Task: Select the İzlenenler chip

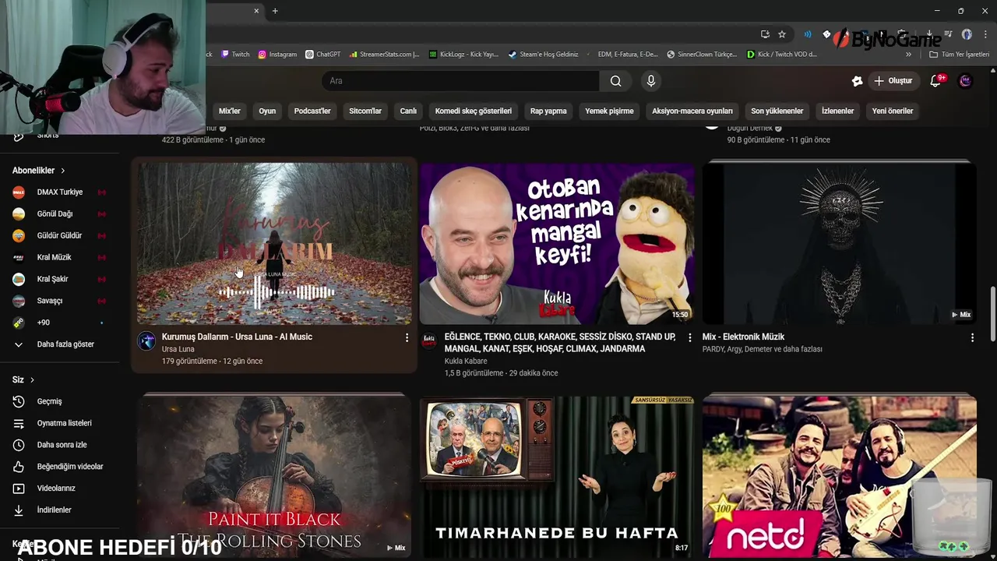Action: click(838, 111)
